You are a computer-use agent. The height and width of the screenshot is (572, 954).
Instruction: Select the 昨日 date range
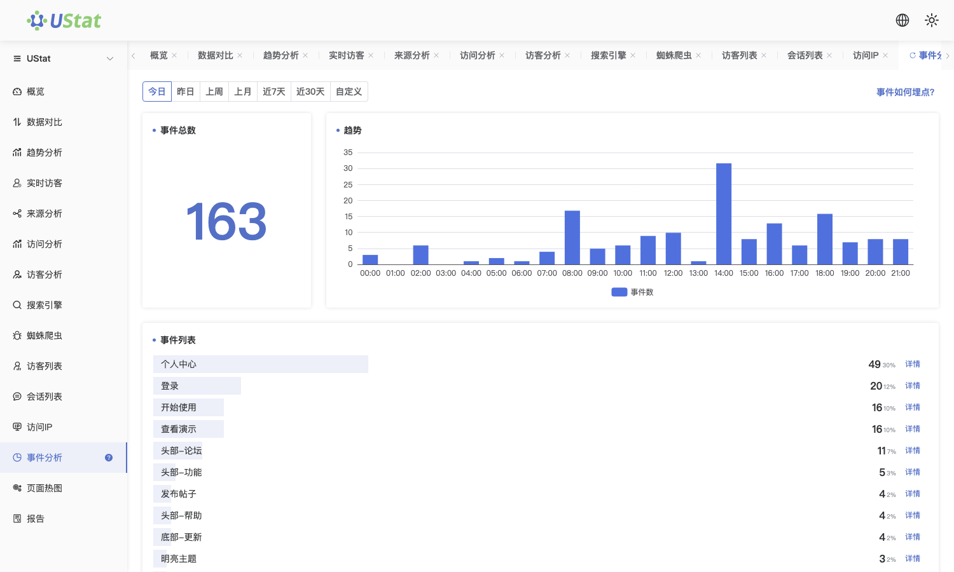coord(186,92)
